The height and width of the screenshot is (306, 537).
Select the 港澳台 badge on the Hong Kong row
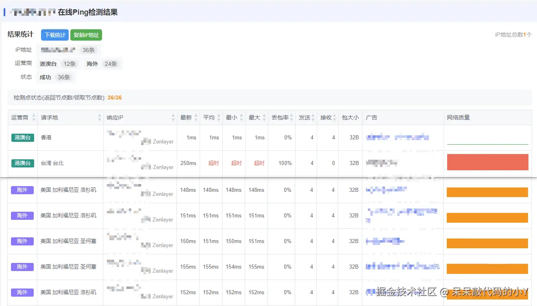22,137
